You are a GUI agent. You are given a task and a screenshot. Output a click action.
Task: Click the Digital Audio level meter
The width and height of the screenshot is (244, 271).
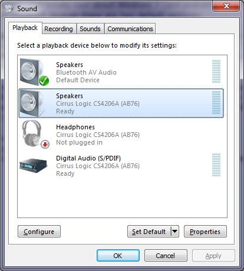click(x=216, y=165)
